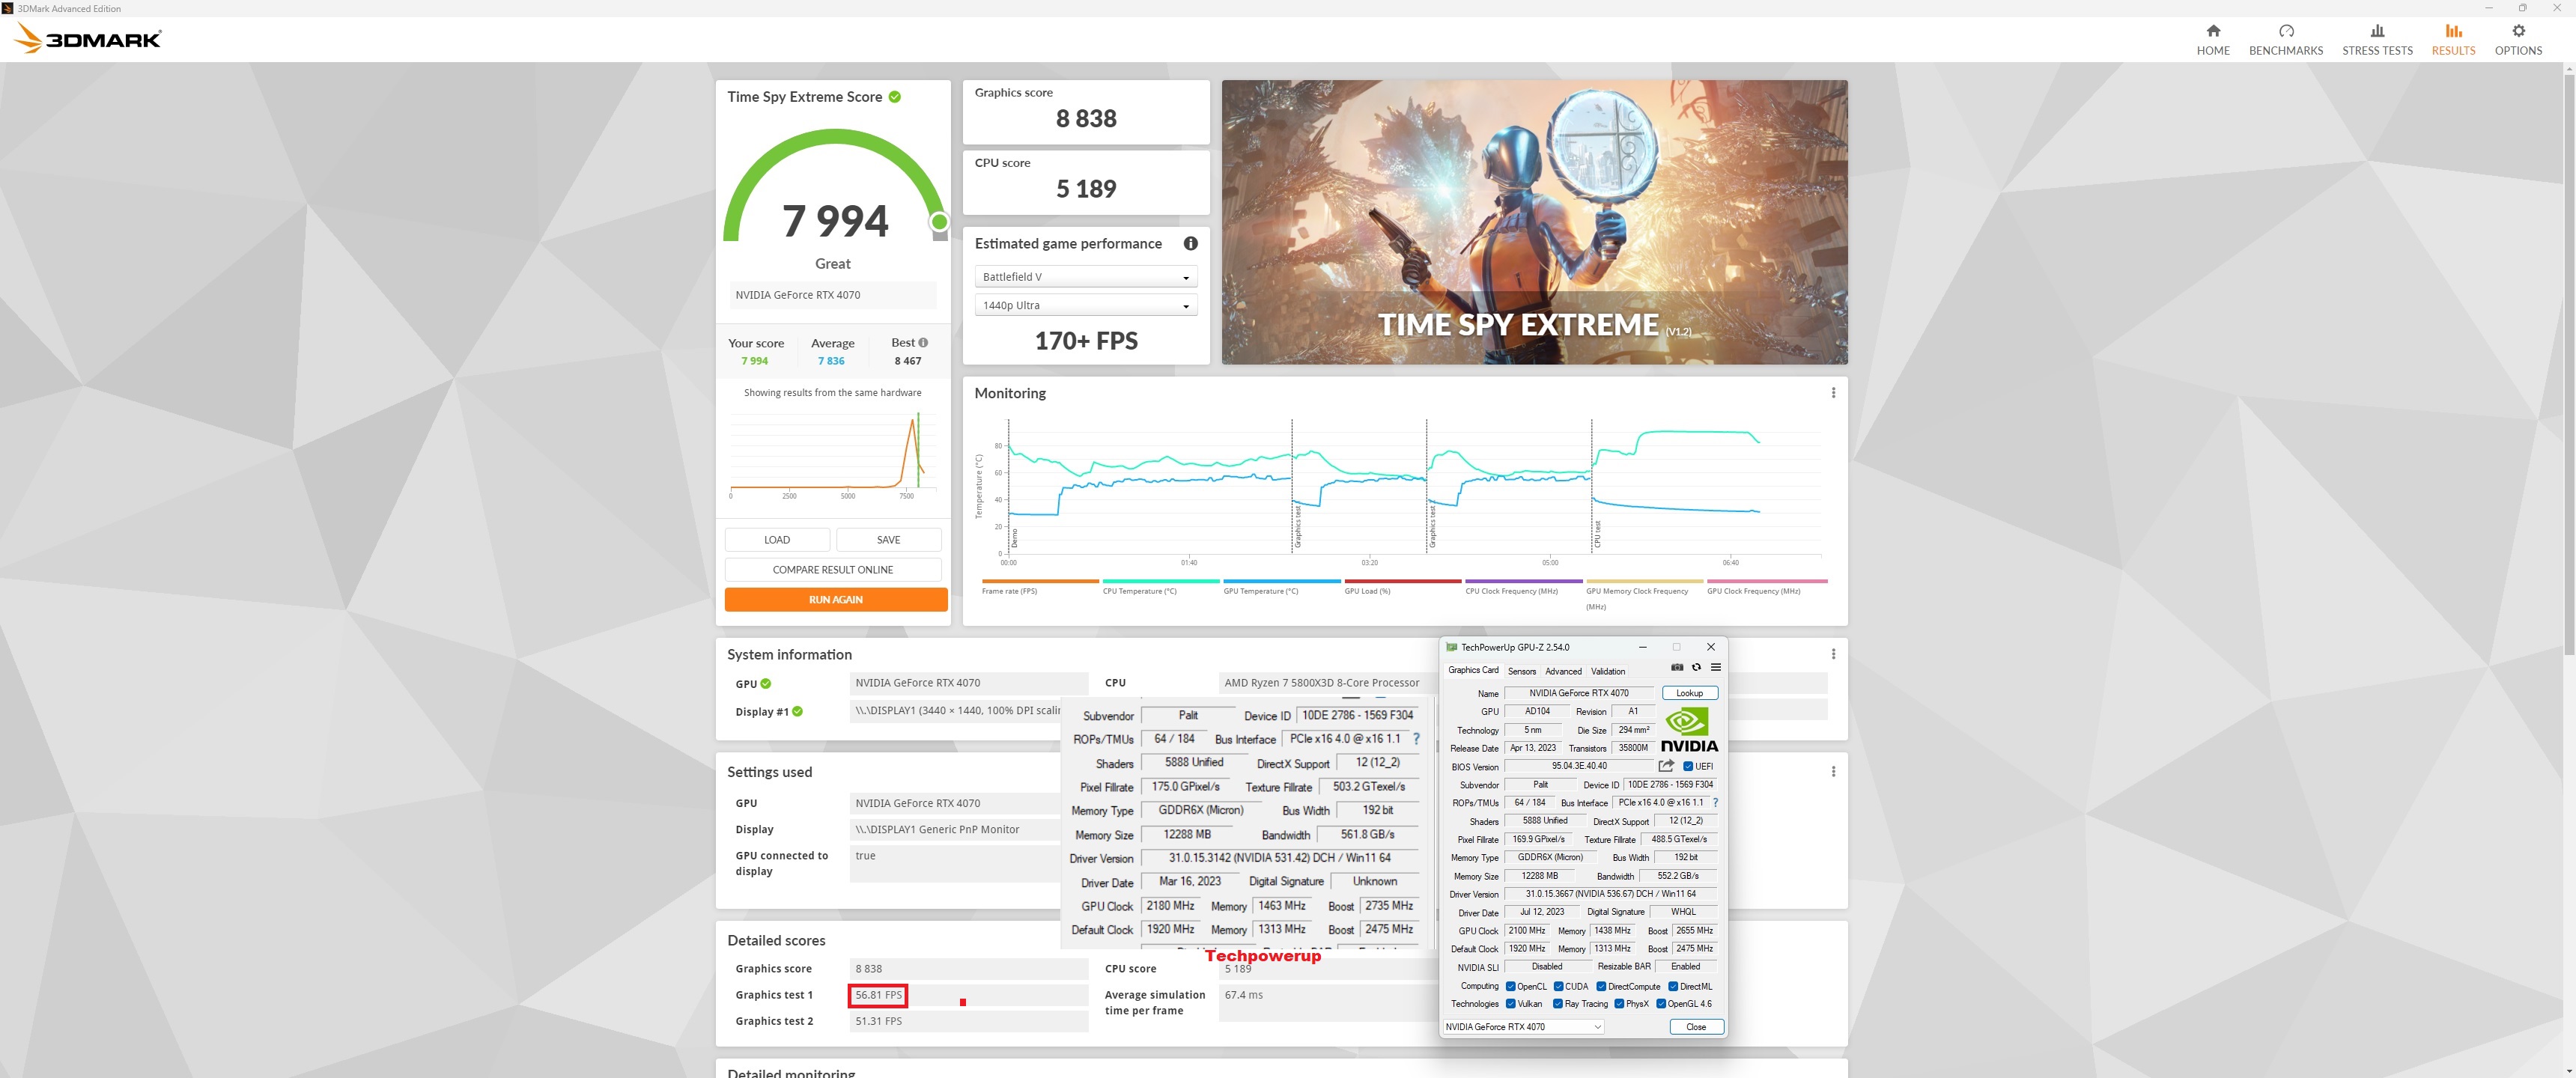Click BIOS version share/export icon
This screenshot has width=2576, height=1078.
[1665, 766]
